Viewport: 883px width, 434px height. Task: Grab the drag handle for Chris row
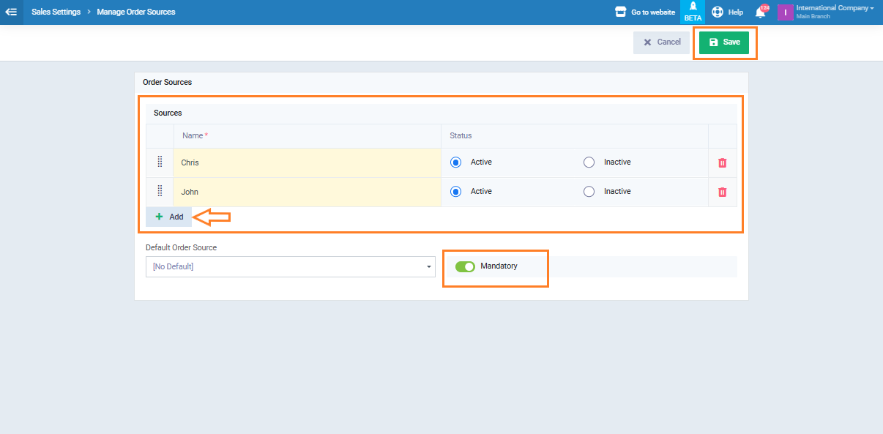[160, 162]
